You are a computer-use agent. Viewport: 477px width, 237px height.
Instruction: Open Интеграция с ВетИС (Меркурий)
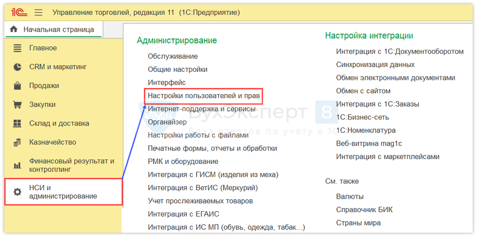[x=203, y=188]
